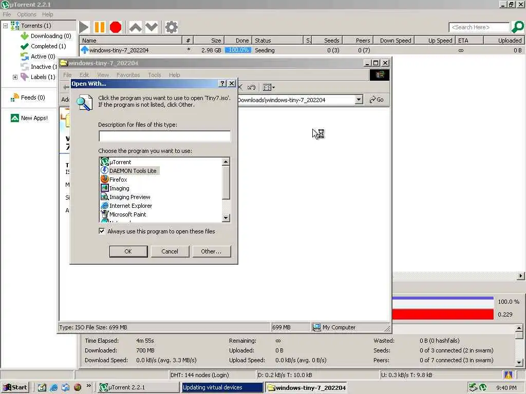Click the status bar warning icon
This screenshot has height=394, width=526.
coord(508,375)
